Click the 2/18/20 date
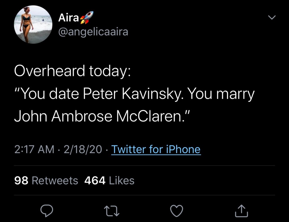 tap(83, 149)
